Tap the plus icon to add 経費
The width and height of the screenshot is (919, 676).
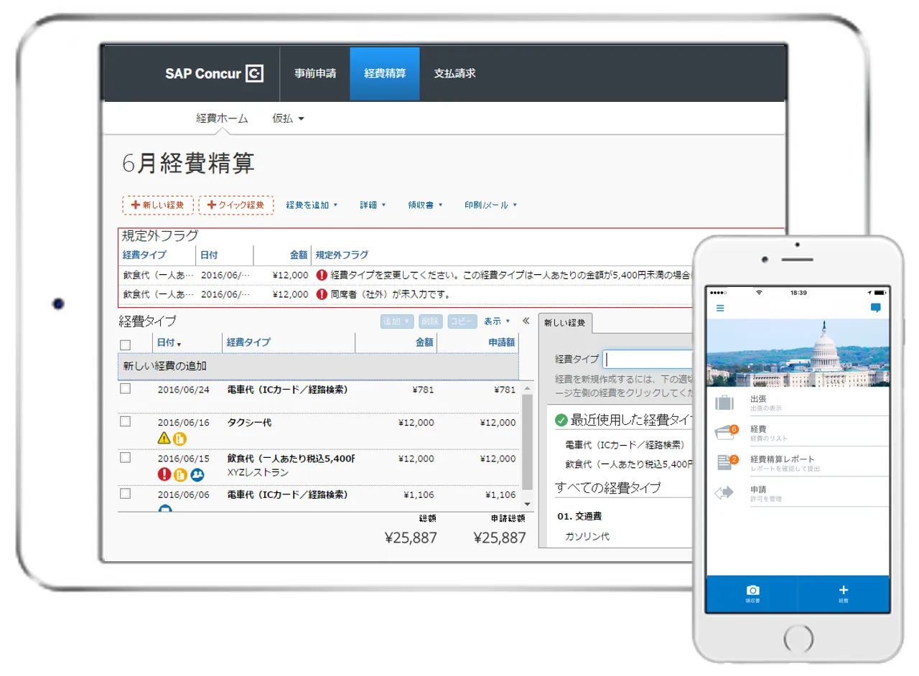click(844, 590)
